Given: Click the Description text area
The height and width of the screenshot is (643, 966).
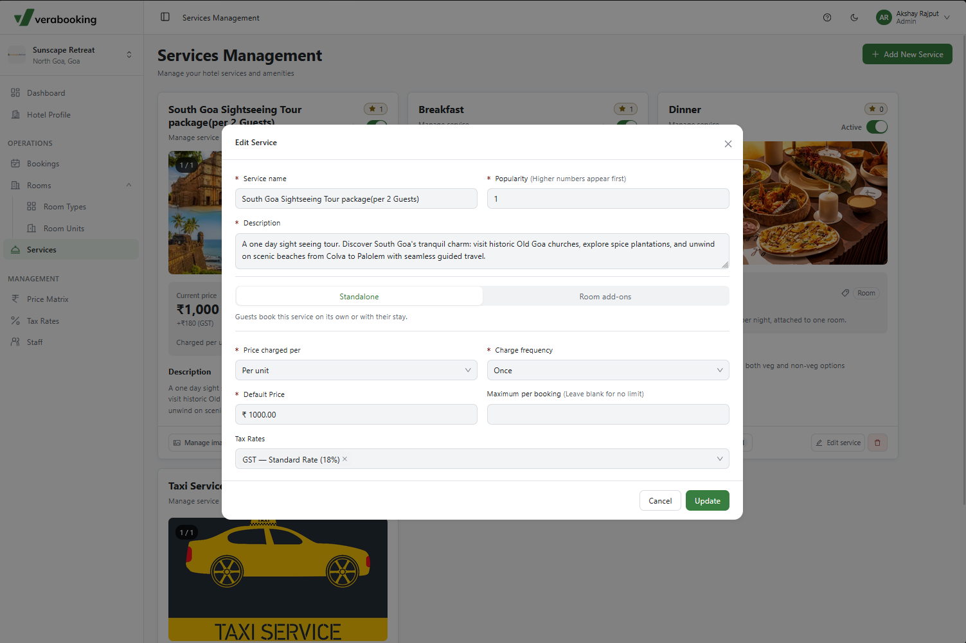Looking at the screenshot, I should [482, 251].
